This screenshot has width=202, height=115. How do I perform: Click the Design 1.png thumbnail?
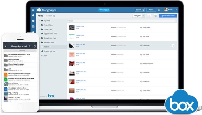click(x=72, y=27)
